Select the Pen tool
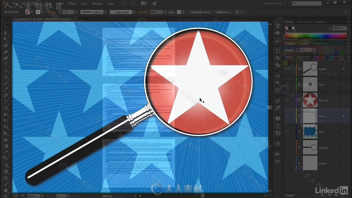Viewport: 352px width, 198px height. point(5,52)
